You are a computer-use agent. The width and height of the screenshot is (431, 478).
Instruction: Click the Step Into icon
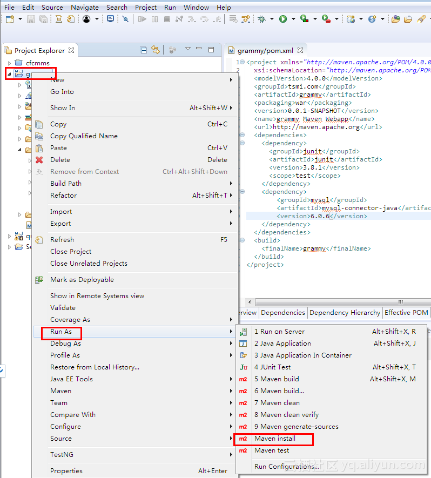tap(192, 19)
